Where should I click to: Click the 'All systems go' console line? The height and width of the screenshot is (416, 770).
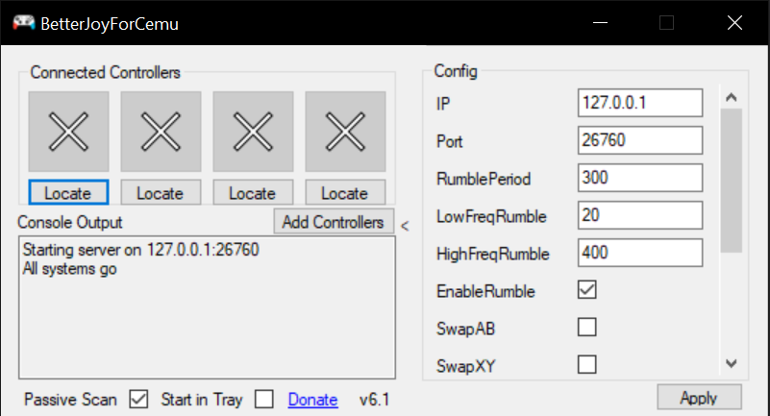click(x=70, y=269)
